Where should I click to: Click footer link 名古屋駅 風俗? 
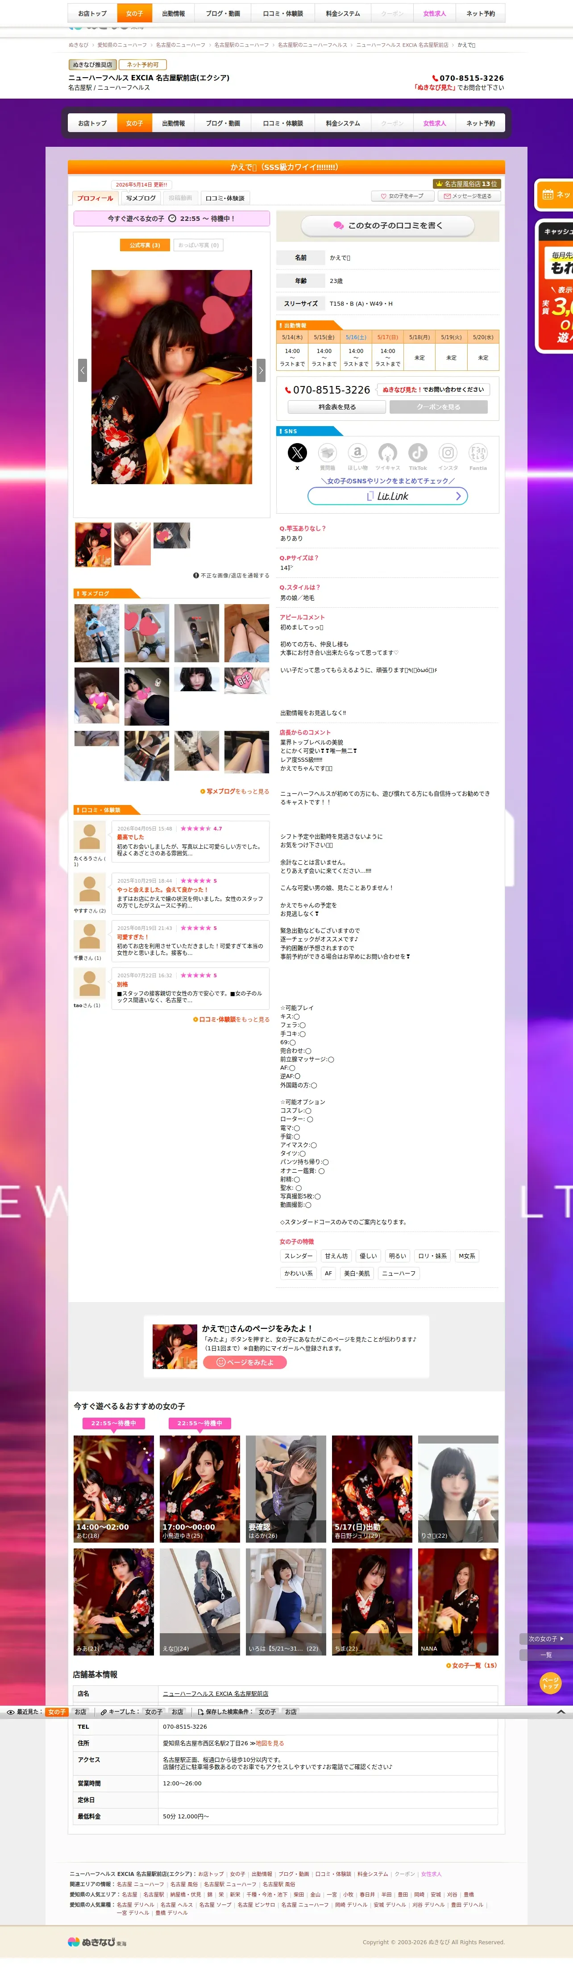(278, 1884)
